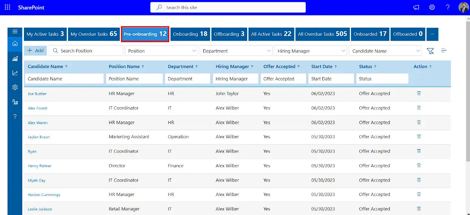The height and width of the screenshot is (215, 470).
Task: Open the Candidate Name filter dropdown
Action: pyautogui.click(x=385, y=51)
